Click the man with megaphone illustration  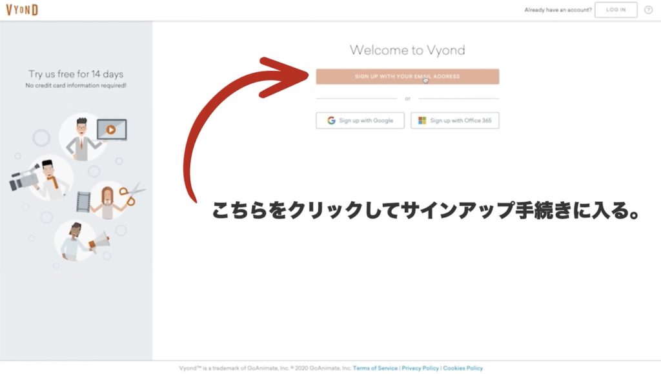[x=82, y=241]
